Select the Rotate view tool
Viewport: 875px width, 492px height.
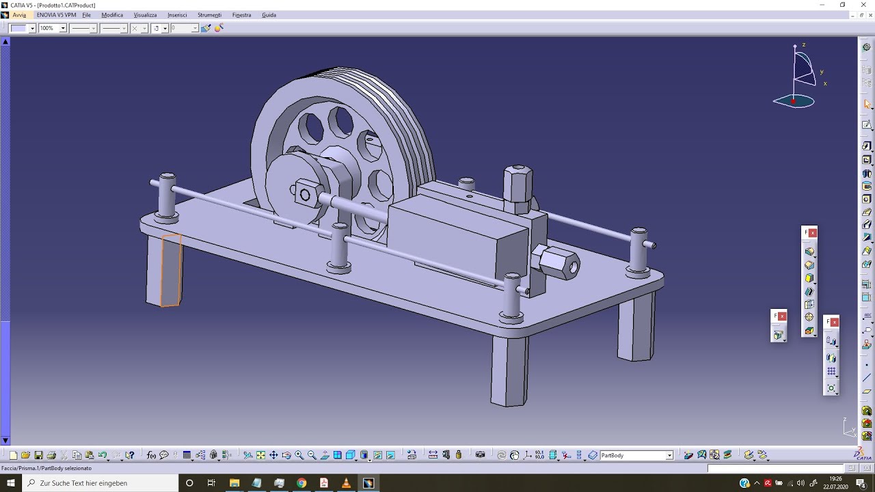[x=286, y=455]
